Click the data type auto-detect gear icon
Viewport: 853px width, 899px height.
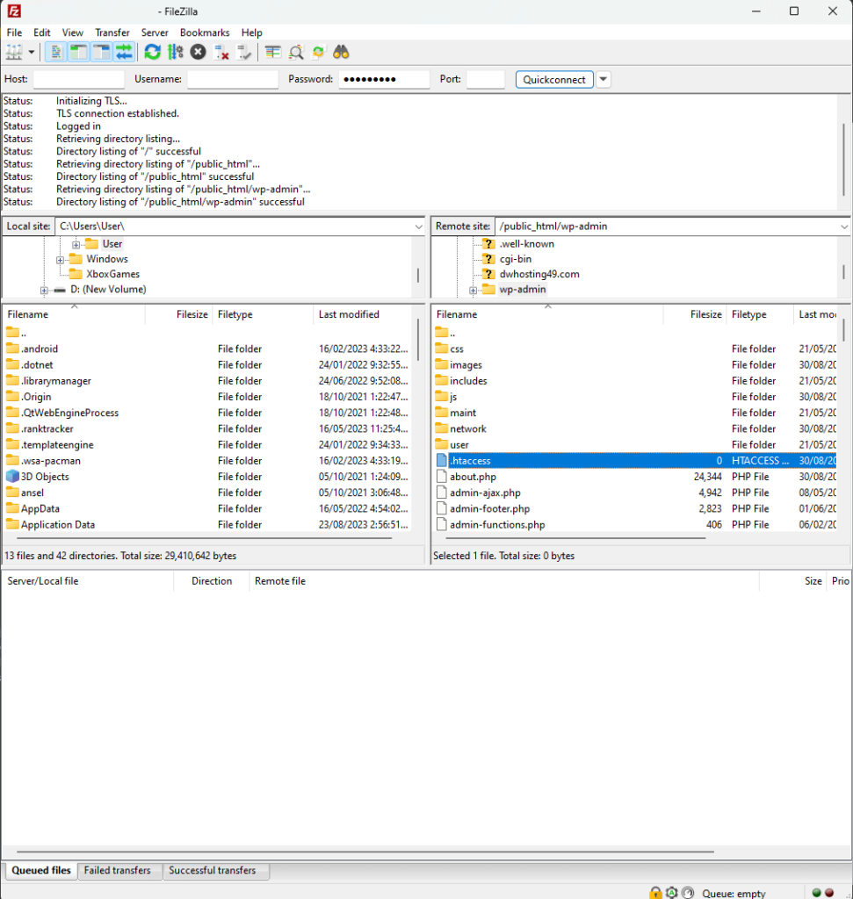(x=672, y=893)
